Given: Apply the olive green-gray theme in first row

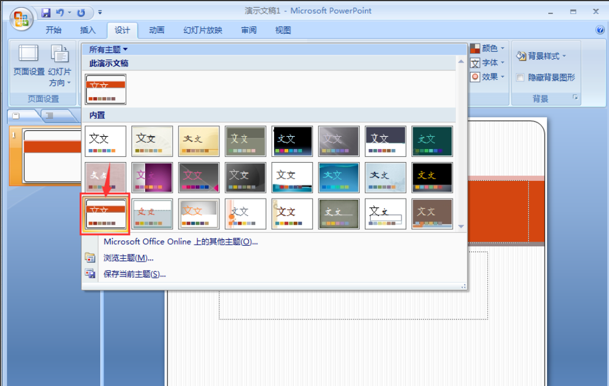Looking at the screenshot, I should 245,141.
